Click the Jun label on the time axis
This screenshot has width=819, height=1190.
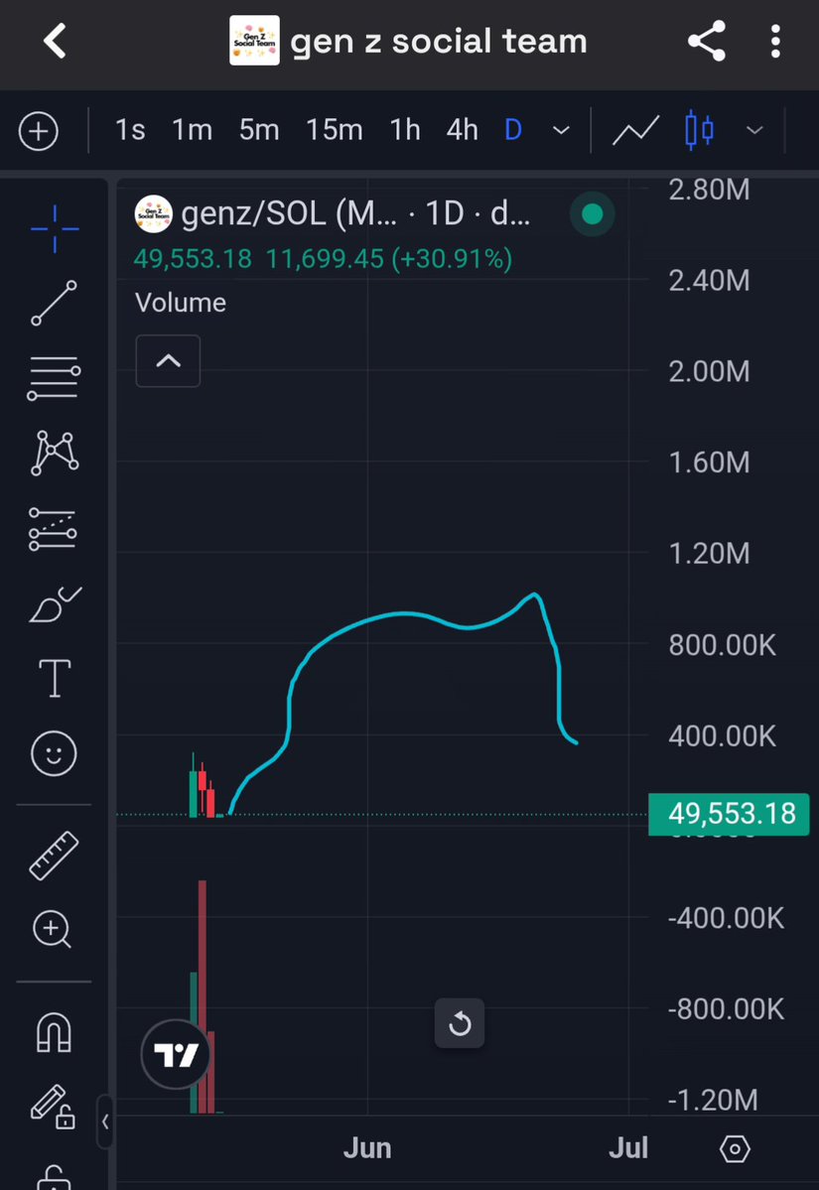pyautogui.click(x=367, y=1148)
